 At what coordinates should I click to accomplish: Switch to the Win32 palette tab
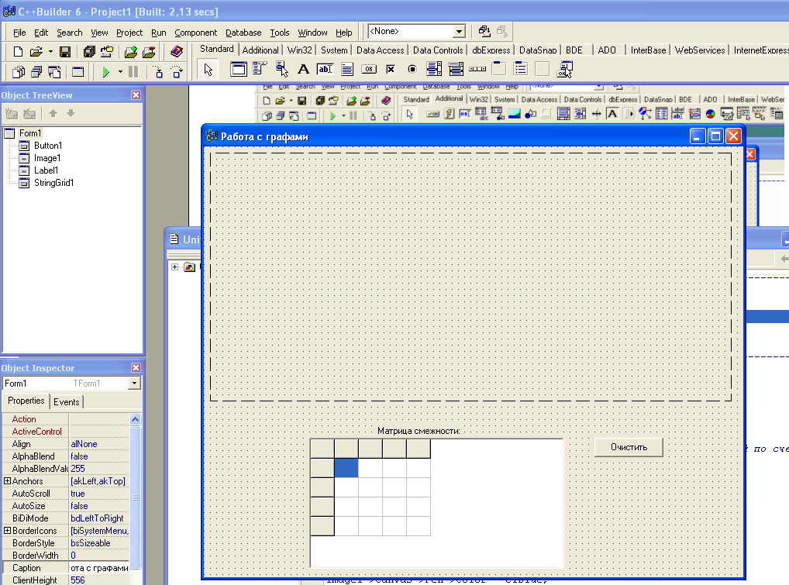click(x=299, y=50)
